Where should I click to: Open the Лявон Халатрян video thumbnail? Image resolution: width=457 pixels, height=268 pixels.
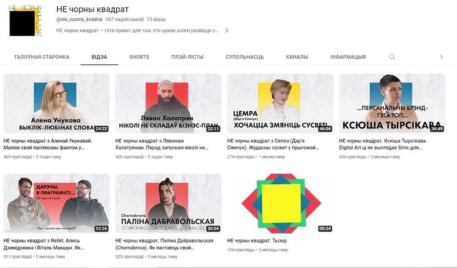coord(169,103)
